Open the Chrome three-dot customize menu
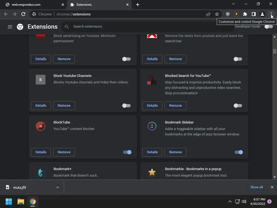277x208 pixels. pyautogui.click(x=271, y=14)
